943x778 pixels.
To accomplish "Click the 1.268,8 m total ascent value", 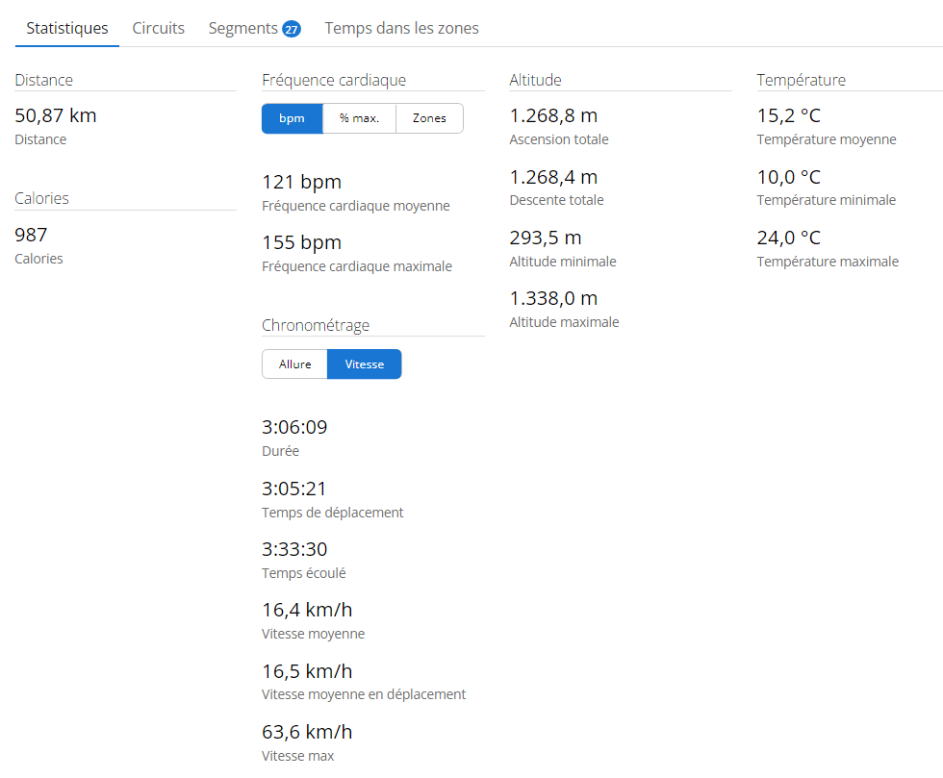I will pyautogui.click(x=553, y=116).
